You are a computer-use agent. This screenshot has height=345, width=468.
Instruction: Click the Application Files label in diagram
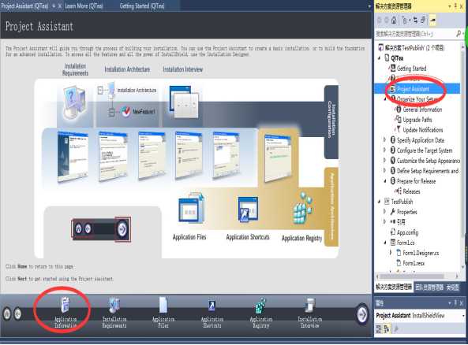tap(189, 237)
